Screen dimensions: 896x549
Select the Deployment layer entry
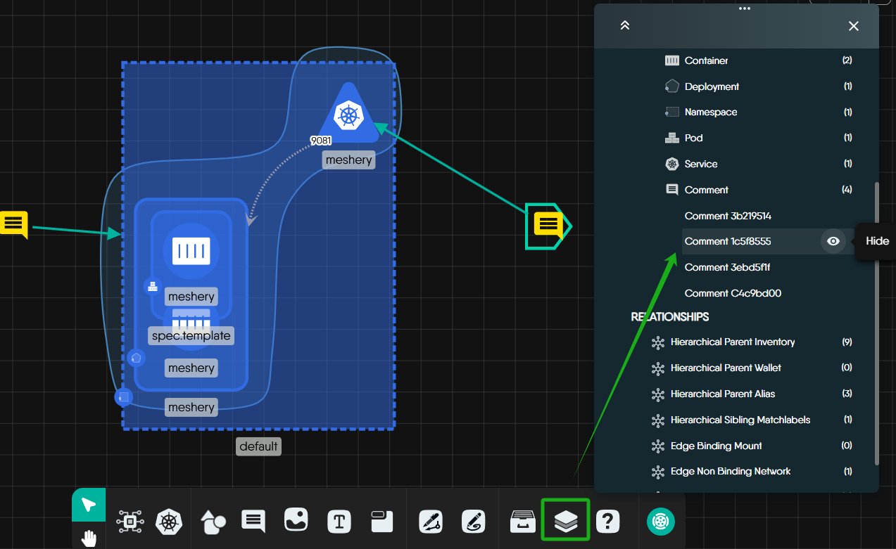pyautogui.click(x=712, y=86)
